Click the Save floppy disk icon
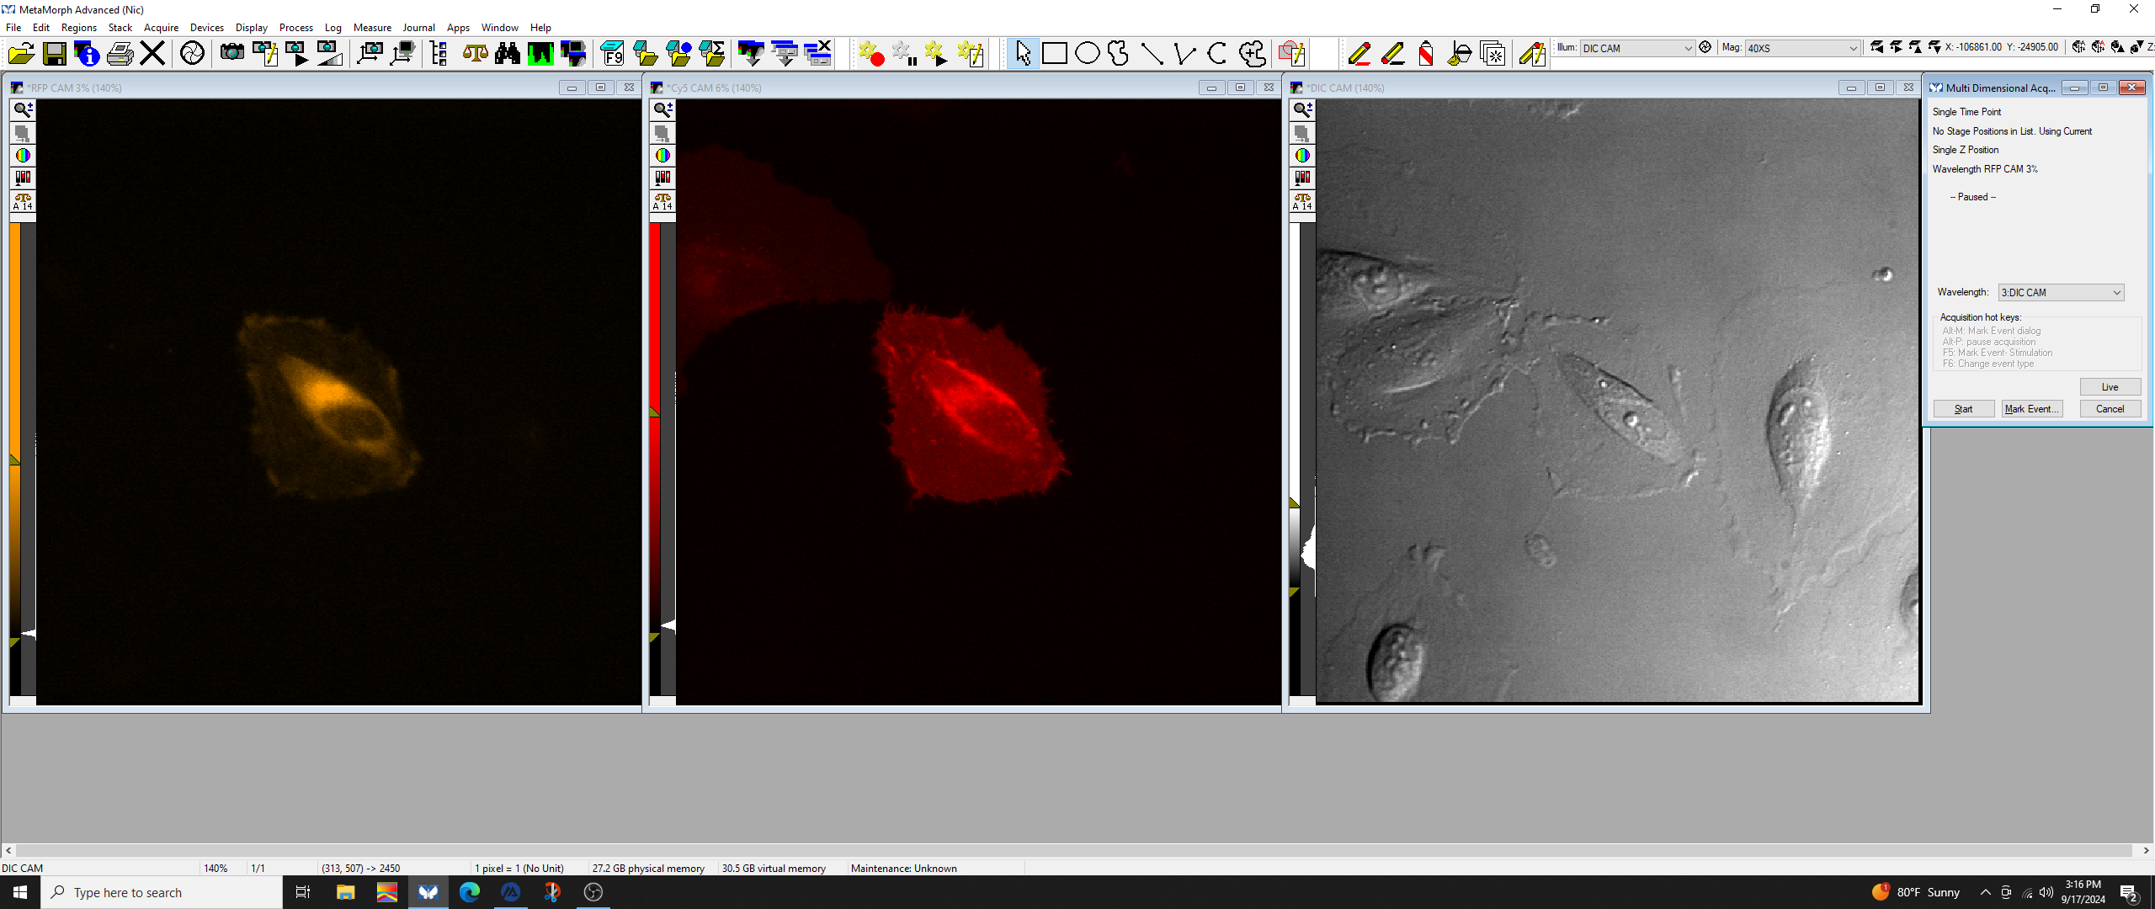Viewport: 2155px width, 909px height. 55,54
